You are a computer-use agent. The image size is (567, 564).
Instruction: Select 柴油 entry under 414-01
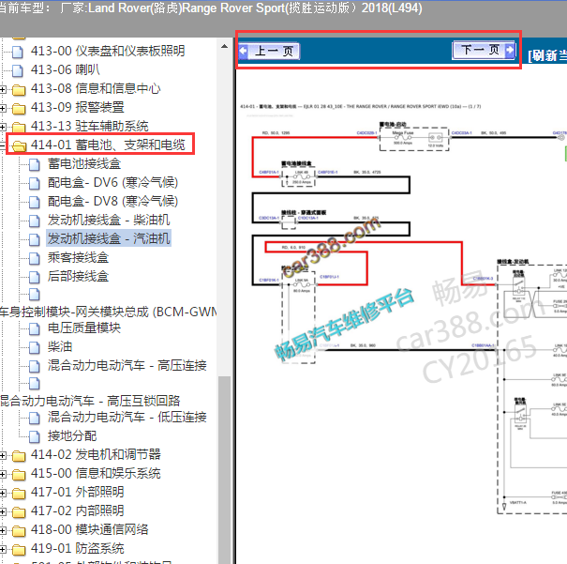click(x=60, y=347)
